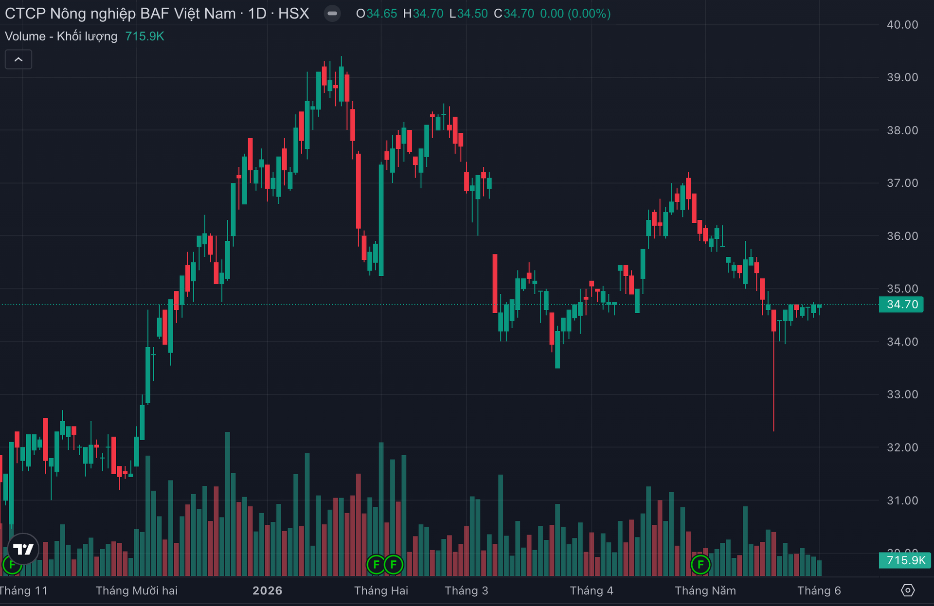Screen dimensions: 934x606
Task: Click the Tháng Hai time axis label
Action: pyautogui.click(x=381, y=590)
